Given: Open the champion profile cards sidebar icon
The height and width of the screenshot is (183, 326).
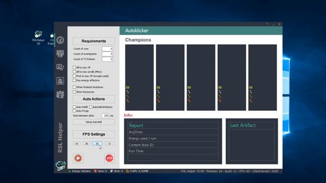Looking at the screenshot, I should tap(60, 67).
